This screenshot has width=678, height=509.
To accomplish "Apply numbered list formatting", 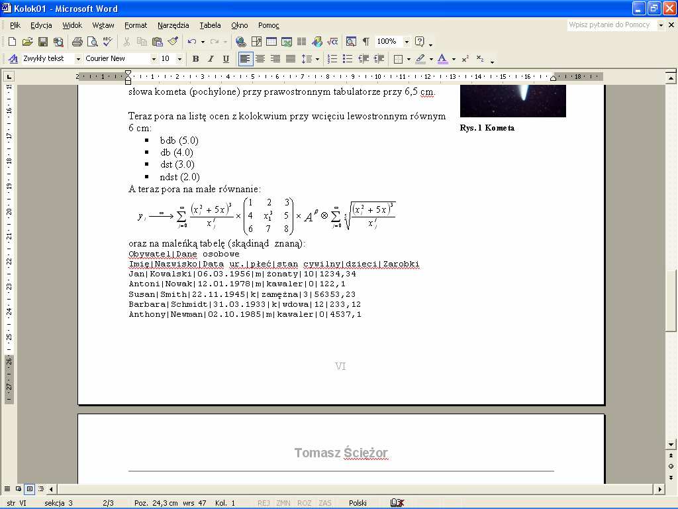I will pyautogui.click(x=332, y=58).
